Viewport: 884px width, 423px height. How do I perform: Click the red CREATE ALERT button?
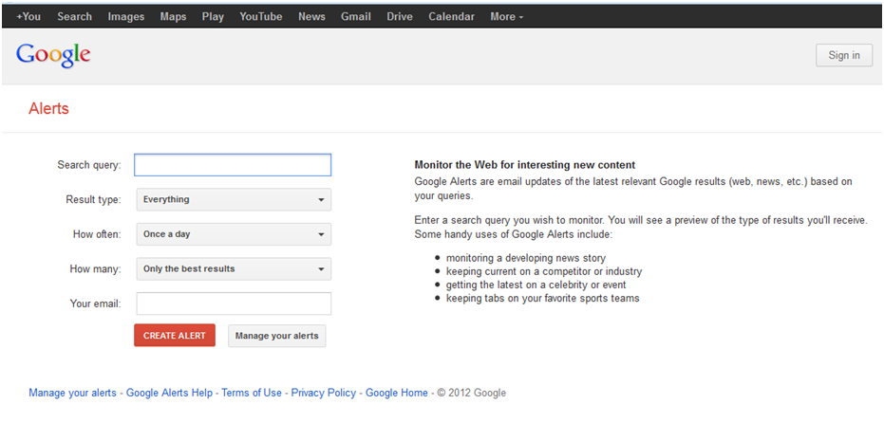pos(175,336)
